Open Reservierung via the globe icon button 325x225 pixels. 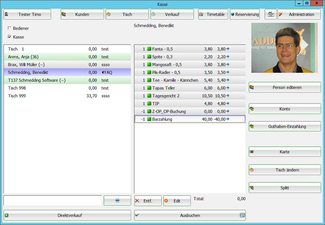(x=245, y=14)
